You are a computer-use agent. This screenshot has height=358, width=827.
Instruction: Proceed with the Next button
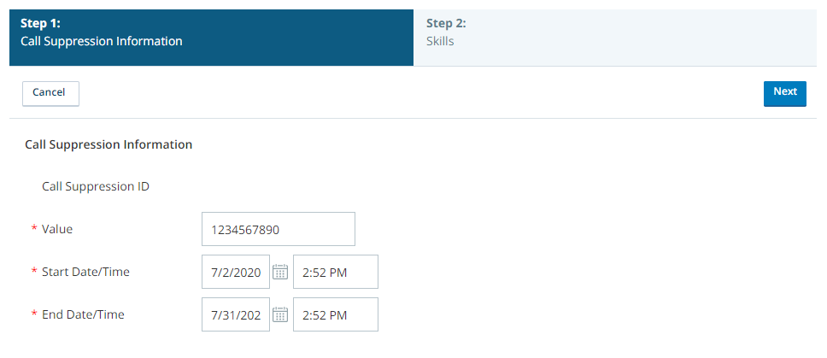tap(785, 93)
